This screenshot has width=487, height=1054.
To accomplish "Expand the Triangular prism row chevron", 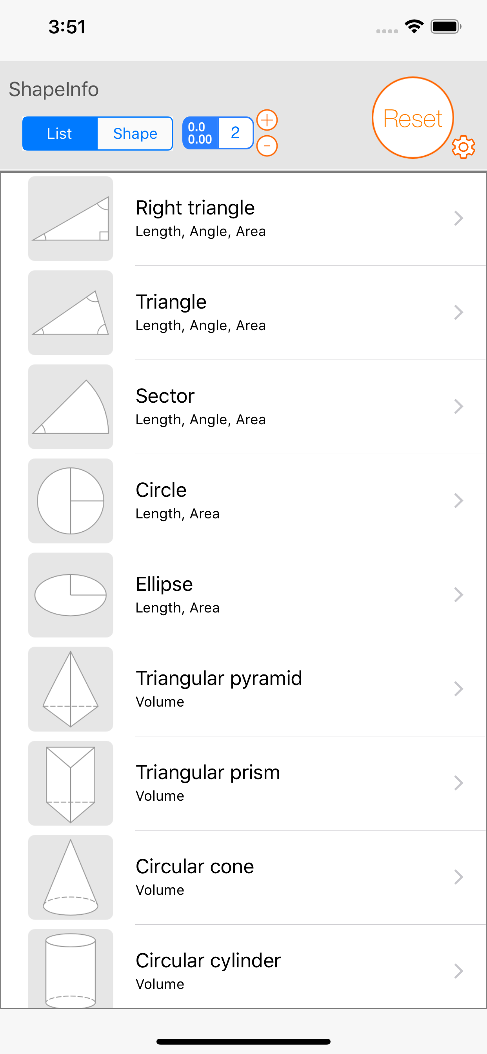I will [458, 783].
